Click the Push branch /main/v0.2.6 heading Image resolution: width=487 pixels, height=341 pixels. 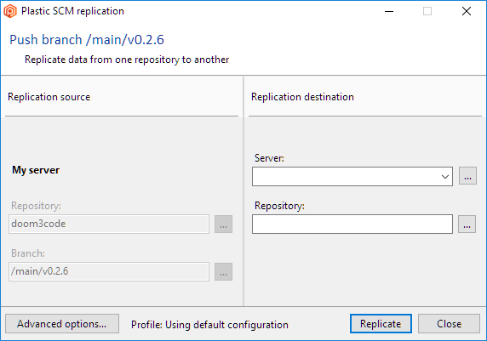[87, 40]
